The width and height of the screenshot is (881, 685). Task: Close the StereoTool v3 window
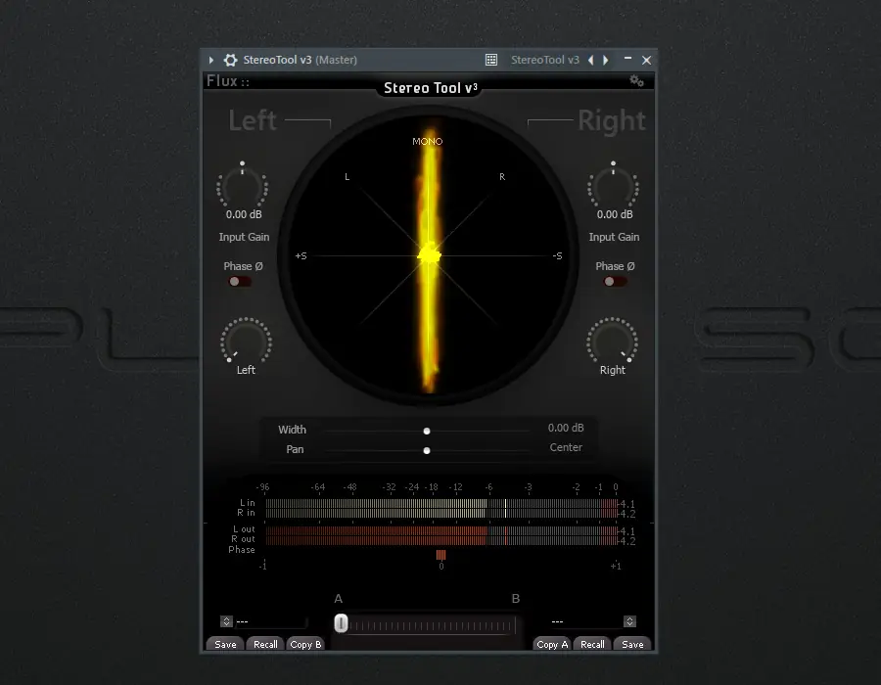647,60
